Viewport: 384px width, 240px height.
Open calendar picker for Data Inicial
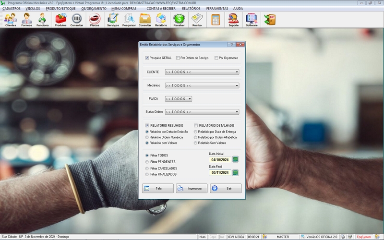(235, 159)
